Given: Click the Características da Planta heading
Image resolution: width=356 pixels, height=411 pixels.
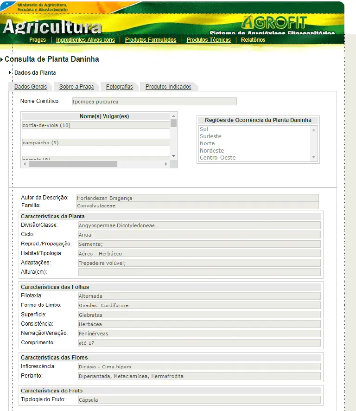Looking at the screenshot, I should 53,216.
